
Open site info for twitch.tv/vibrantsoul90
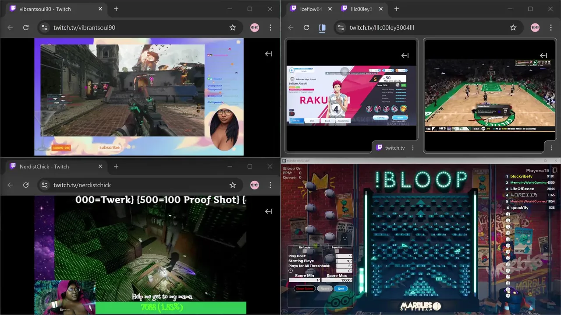pyautogui.click(x=44, y=28)
